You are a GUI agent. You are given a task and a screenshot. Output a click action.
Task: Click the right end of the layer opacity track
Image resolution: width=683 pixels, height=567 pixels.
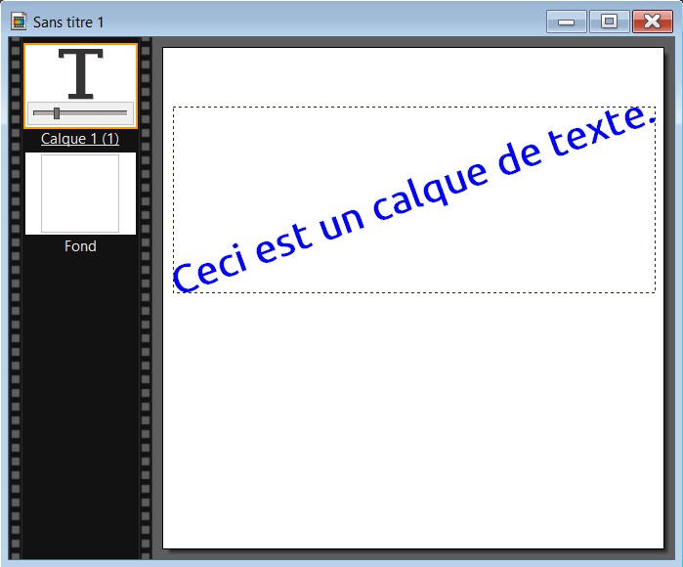click(124, 113)
